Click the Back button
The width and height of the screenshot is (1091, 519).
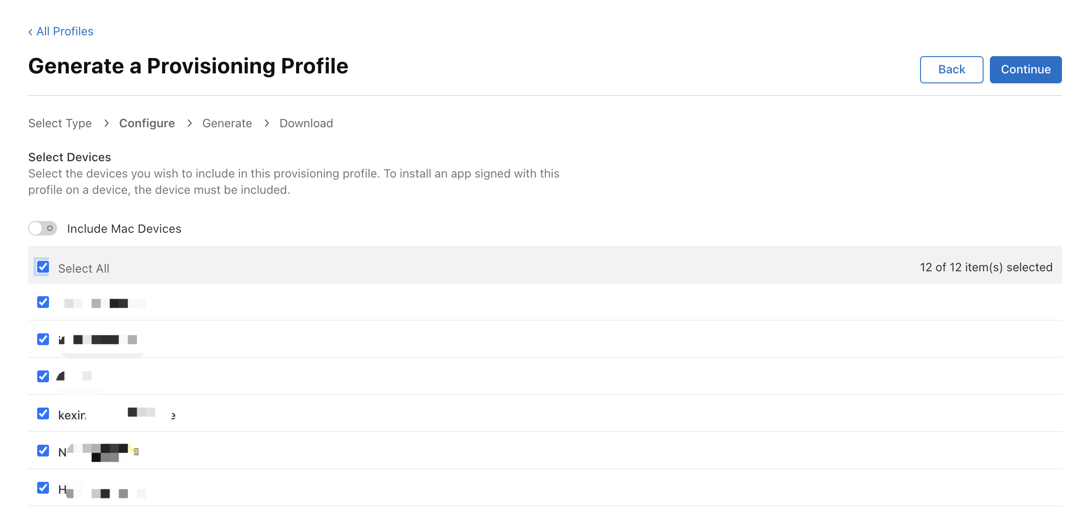(x=951, y=69)
